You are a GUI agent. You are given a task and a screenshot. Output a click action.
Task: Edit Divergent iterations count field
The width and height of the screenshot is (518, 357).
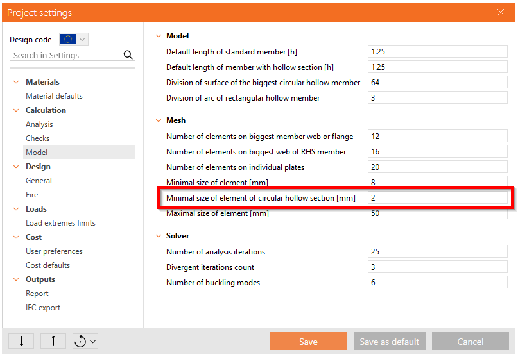[x=437, y=267]
